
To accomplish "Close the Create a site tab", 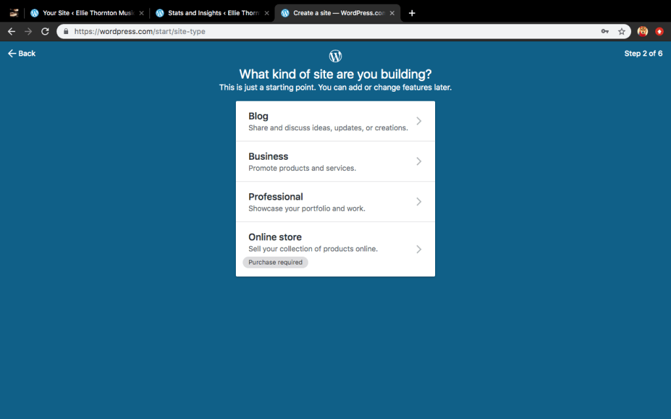I will point(393,13).
